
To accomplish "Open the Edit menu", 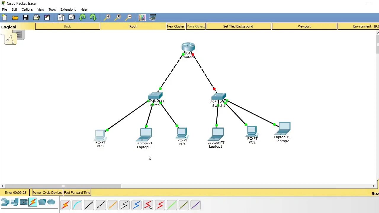I will click(x=14, y=9).
